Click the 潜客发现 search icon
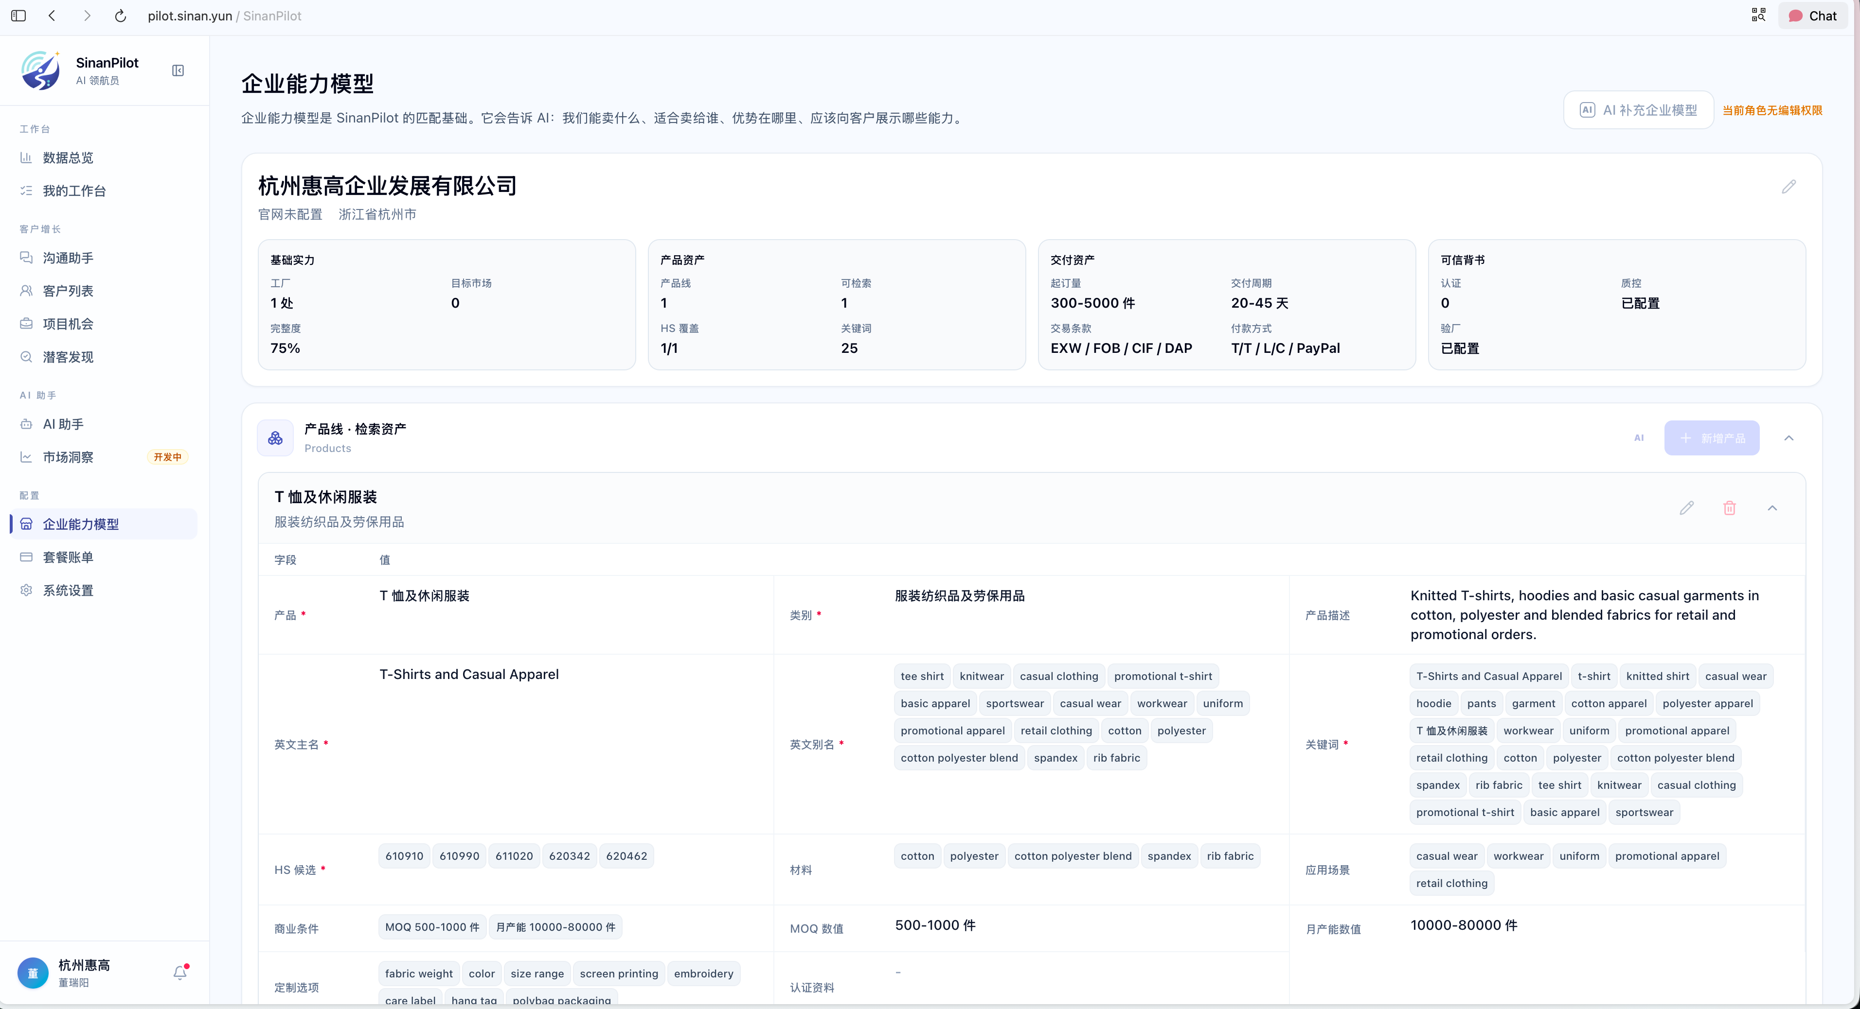1860x1009 pixels. click(x=26, y=357)
